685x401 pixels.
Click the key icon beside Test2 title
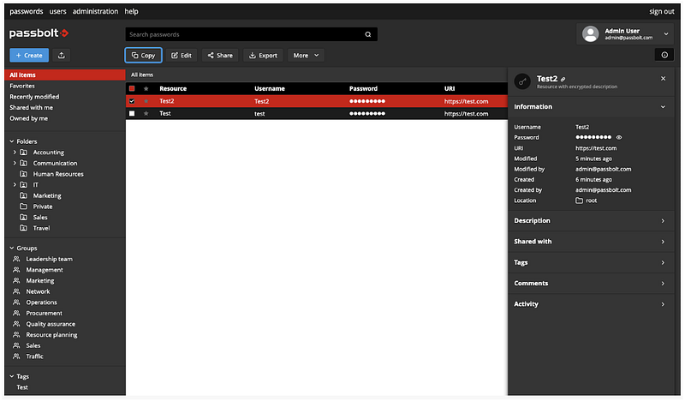[522, 81]
